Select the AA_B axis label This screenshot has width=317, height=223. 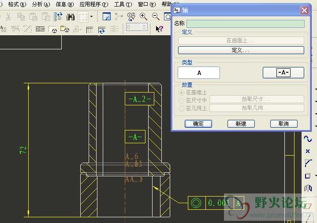tap(134, 179)
